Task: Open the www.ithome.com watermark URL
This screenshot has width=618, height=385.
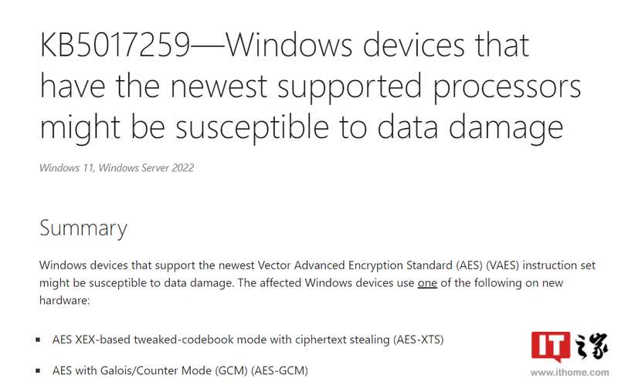Action: [x=569, y=372]
